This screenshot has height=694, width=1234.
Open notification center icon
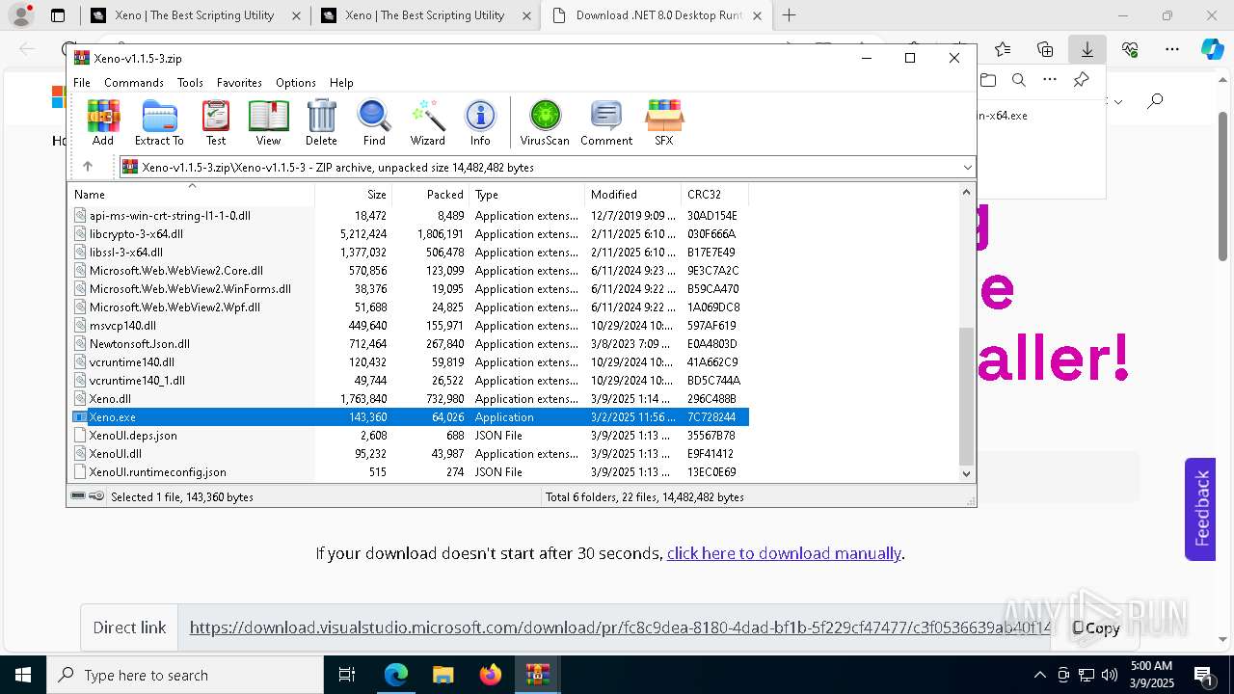point(1204,675)
